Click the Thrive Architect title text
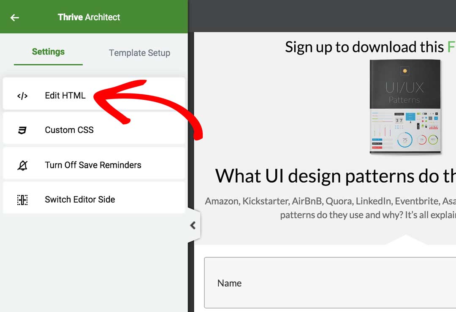The image size is (456, 312). (89, 17)
